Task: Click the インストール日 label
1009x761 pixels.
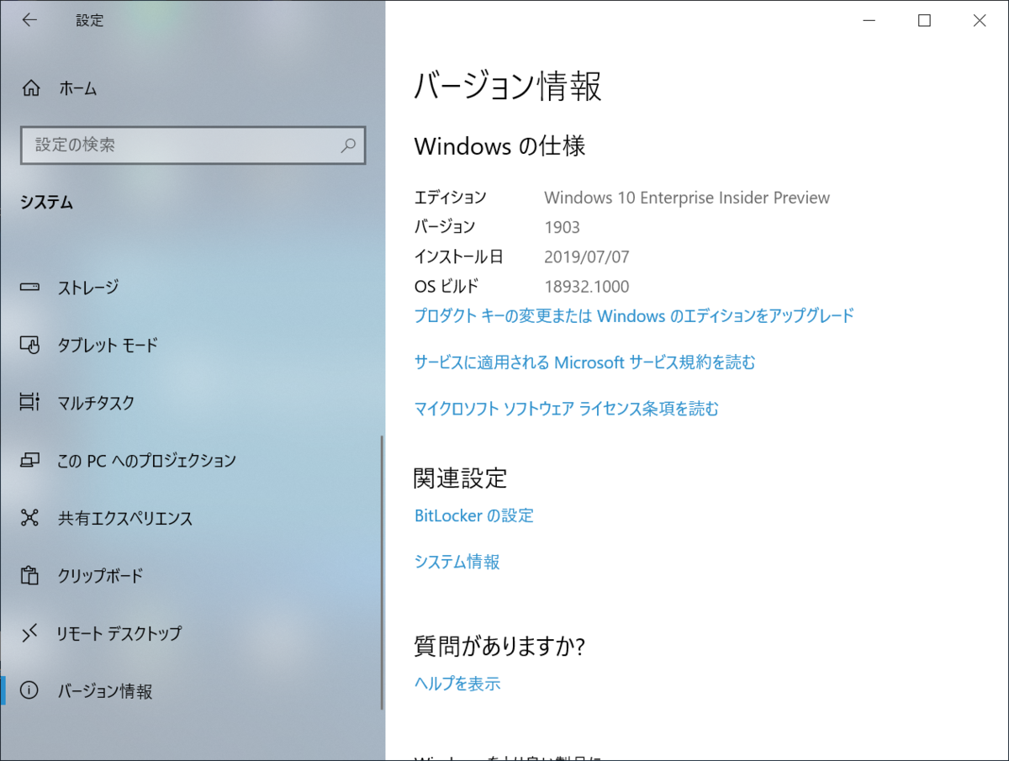Action: [459, 256]
